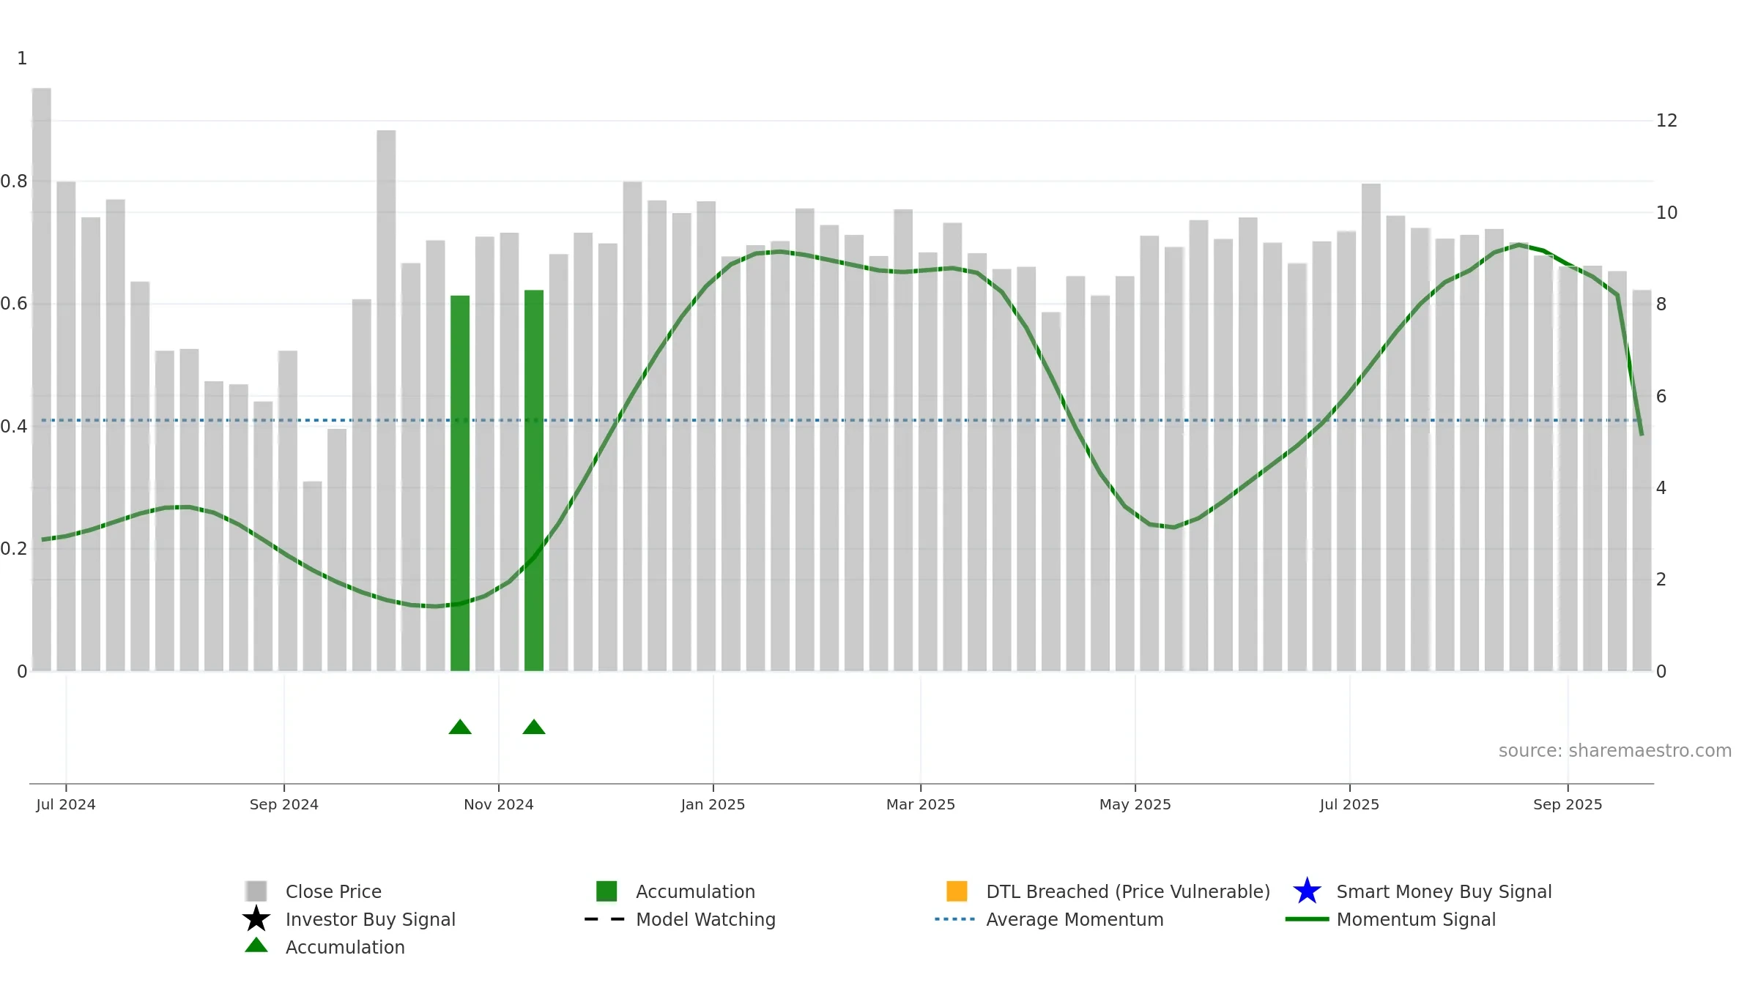Click the Nov 2024 axis label
This screenshot has height=988, width=1758.
[x=499, y=804]
